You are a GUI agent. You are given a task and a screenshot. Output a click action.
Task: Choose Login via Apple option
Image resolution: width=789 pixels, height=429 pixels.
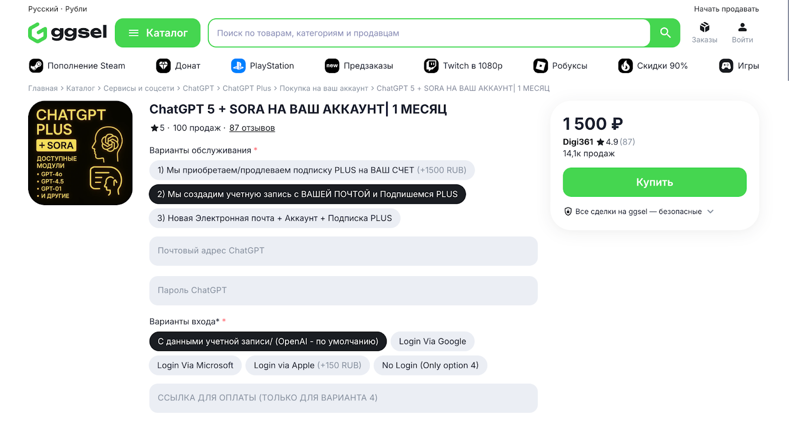(x=307, y=365)
